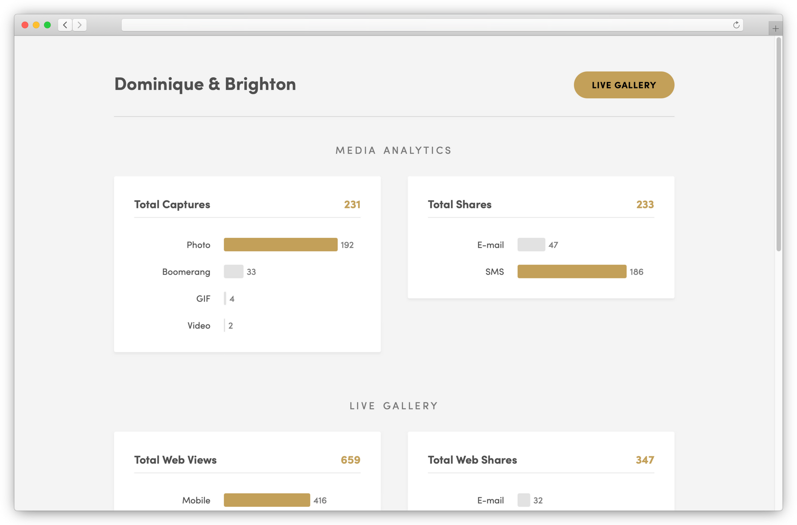Viewport: 797px width, 525px height.
Task: Click the browser forward arrow
Action: [x=80, y=25]
